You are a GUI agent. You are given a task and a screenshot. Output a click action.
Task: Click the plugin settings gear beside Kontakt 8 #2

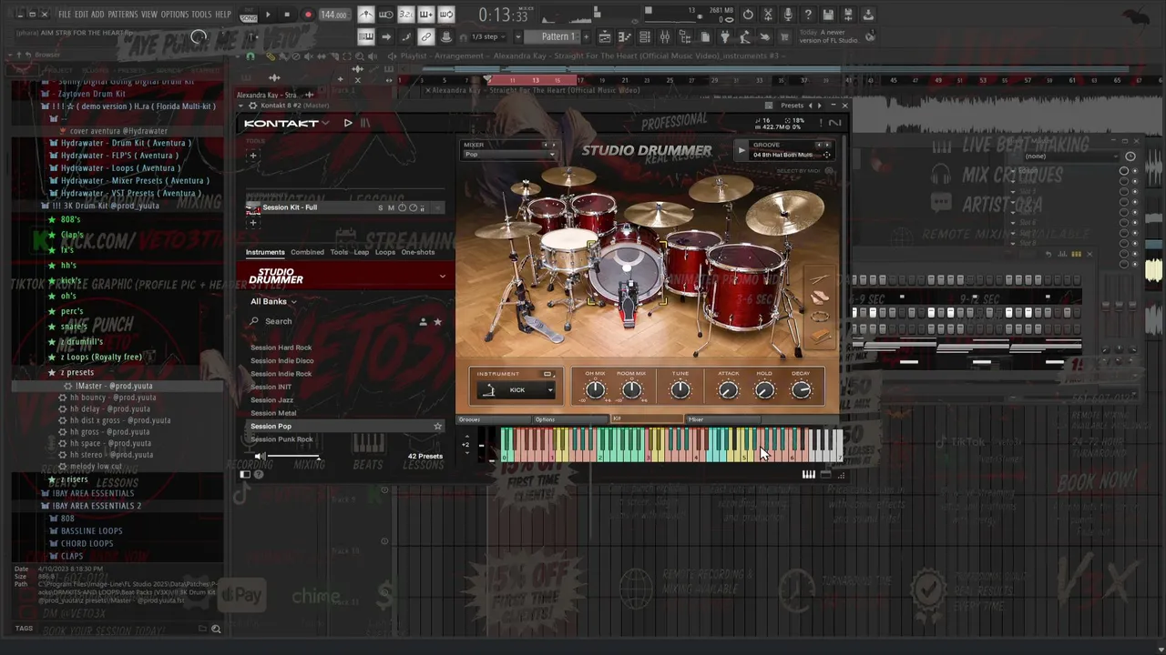252,106
